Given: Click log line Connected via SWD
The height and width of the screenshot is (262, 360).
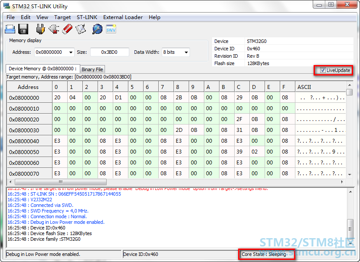Looking at the screenshot, I should click(40, 205).
